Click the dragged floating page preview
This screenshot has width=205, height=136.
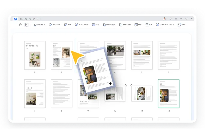pyautogui.click(x=96, y=71)
